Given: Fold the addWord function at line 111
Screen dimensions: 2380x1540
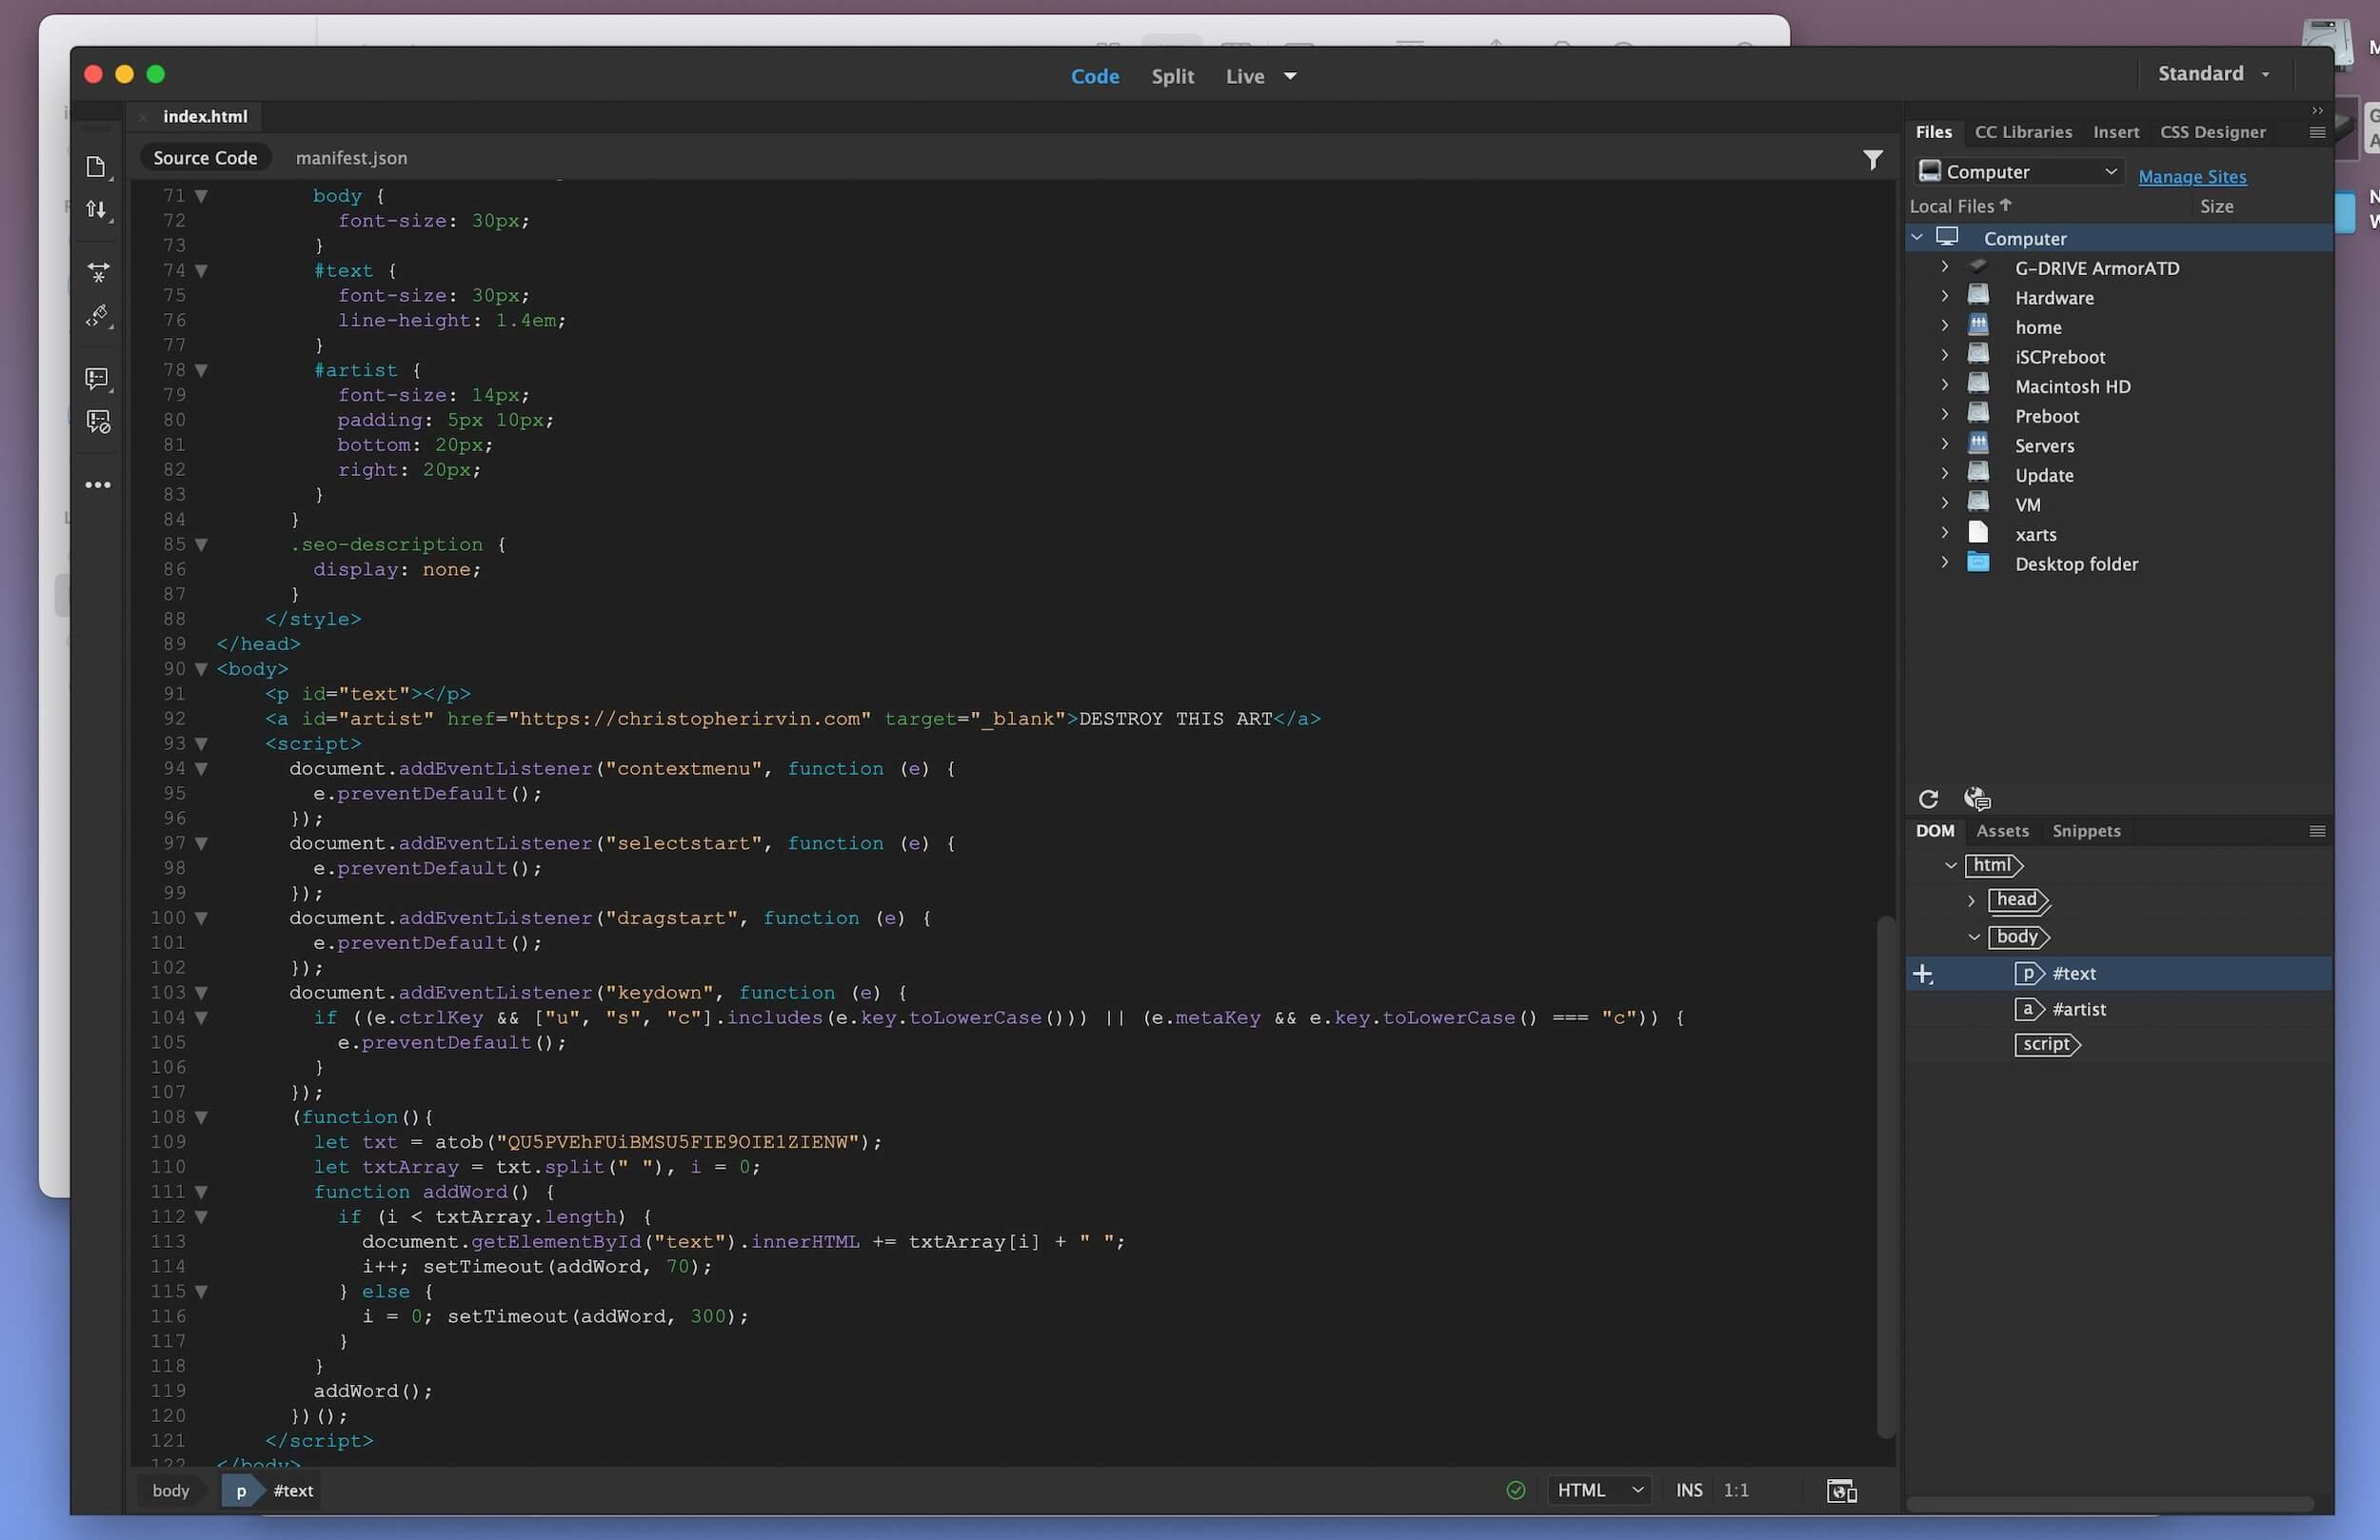Looking at the screenshot, I should 201,1192.
